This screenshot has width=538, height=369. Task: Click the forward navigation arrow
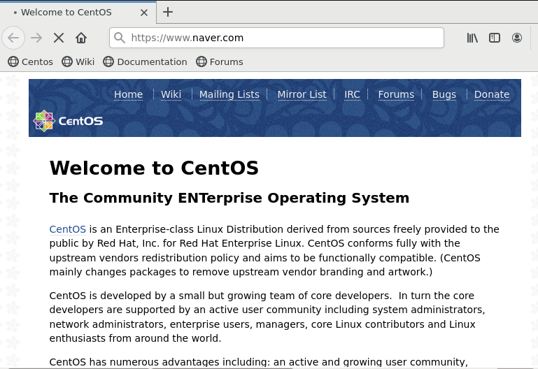pos(36,38)
